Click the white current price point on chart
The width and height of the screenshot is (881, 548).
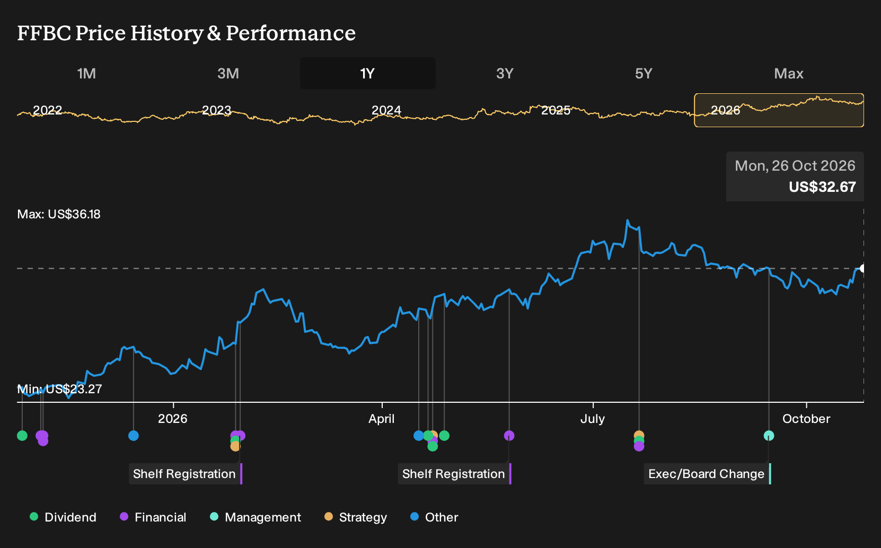pos(862,269)
